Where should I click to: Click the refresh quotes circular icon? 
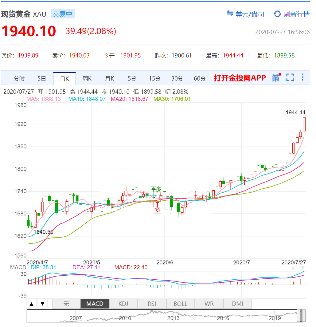(277, 14)
